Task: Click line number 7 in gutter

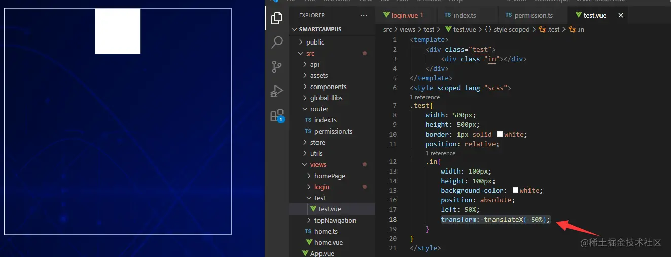Action: point(395,105)
